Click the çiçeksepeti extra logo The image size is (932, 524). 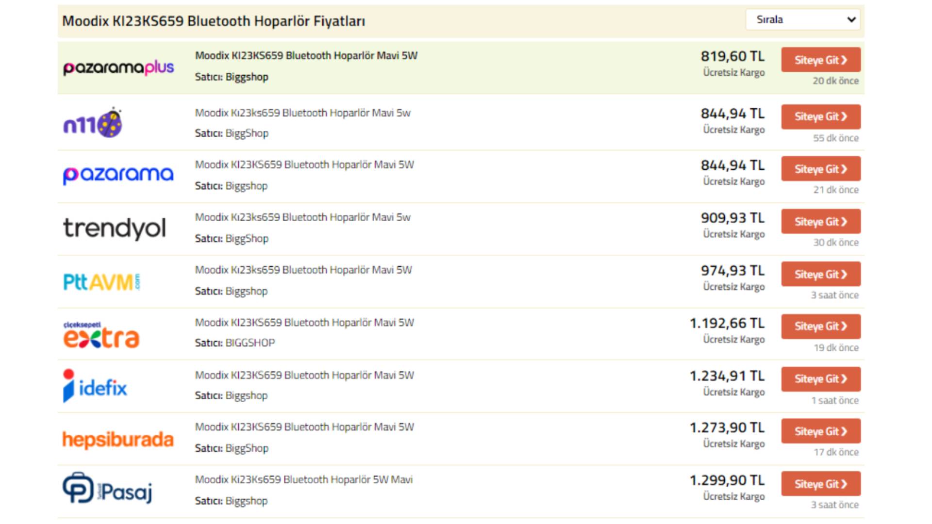(101, 335)
